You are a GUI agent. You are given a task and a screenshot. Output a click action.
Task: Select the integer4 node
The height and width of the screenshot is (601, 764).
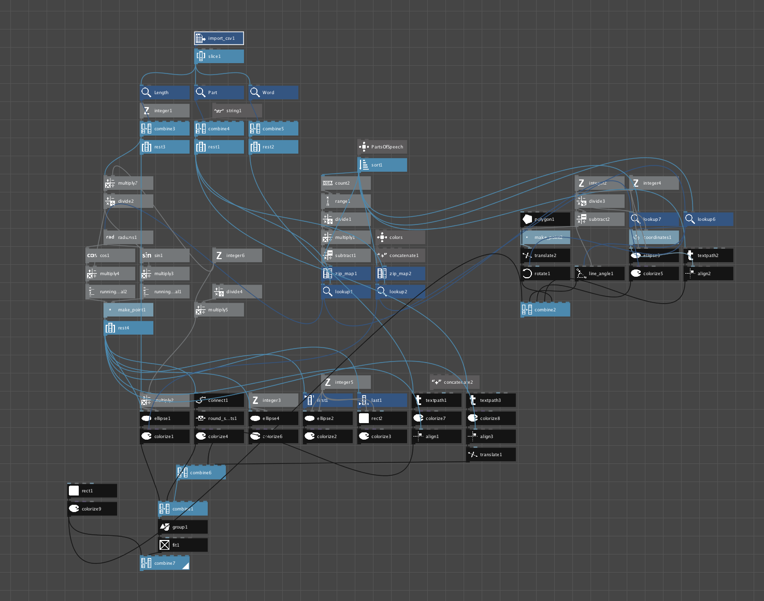[654, 183]
